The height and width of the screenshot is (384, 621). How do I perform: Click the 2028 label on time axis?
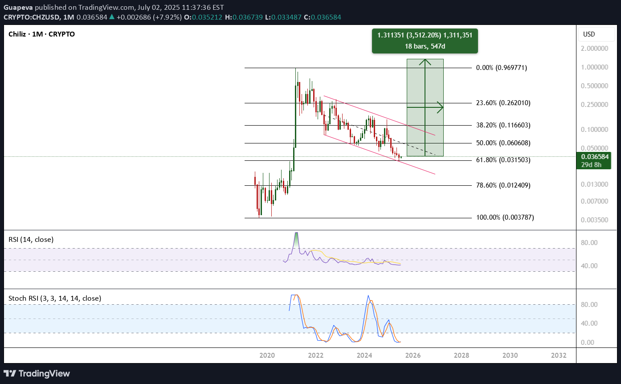tap(462, 355)
